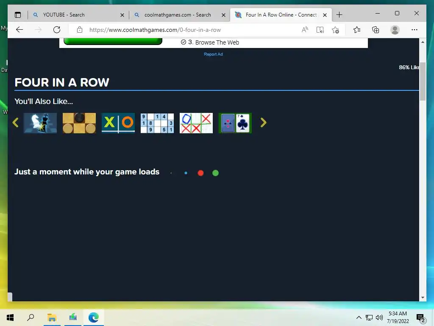Open Immersive Reader icon
The width and height of the screenshot is (434, 326).
[x=320, y=30]
